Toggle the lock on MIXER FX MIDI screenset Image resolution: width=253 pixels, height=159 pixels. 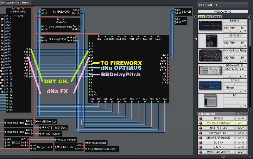200,128
